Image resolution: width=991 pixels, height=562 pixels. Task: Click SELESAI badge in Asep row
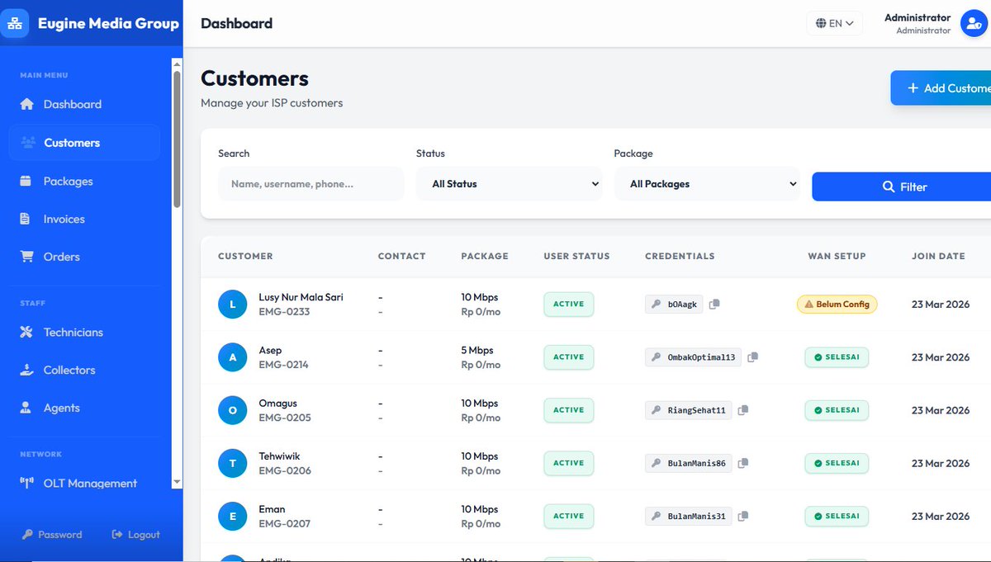pos(837,357)
